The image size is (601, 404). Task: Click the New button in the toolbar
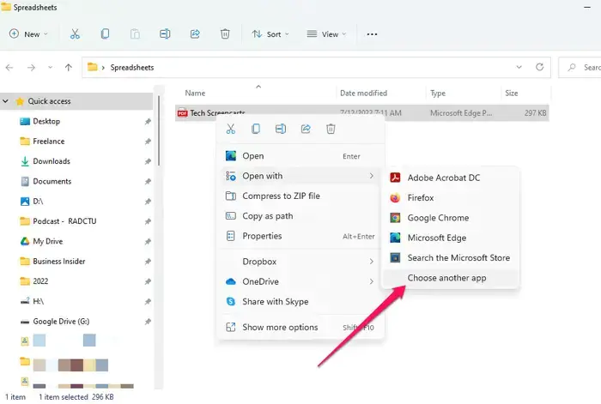point(27,34)
